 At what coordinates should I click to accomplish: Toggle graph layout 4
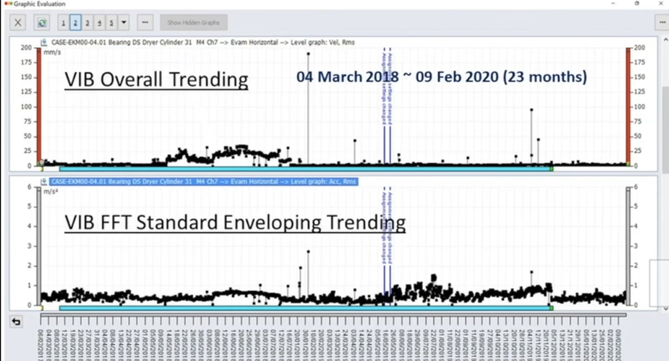99,23
